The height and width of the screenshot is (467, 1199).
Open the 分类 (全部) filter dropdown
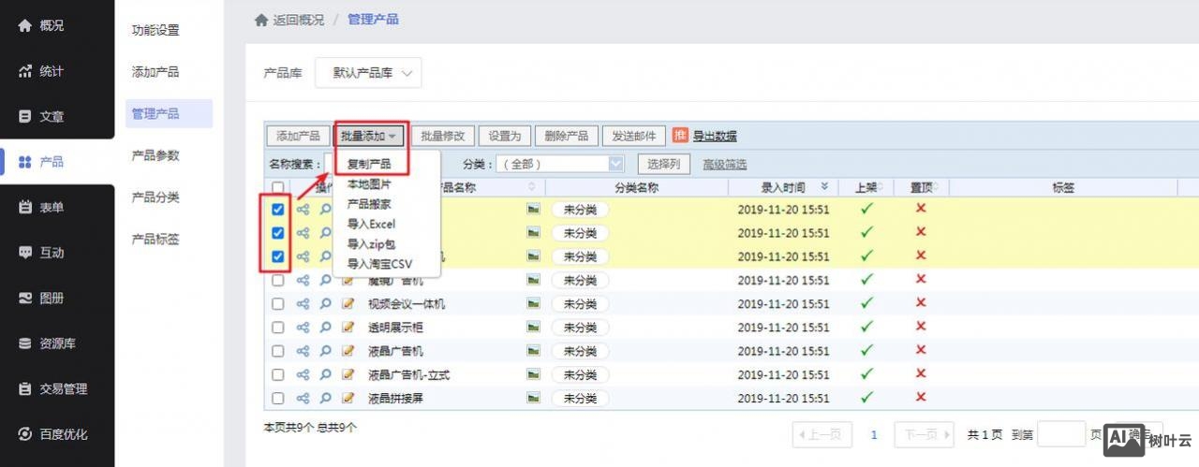click(x=560, y=164)
